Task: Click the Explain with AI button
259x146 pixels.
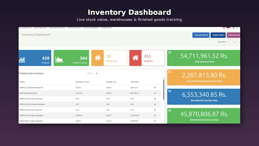Action: (x=218, y=35)
